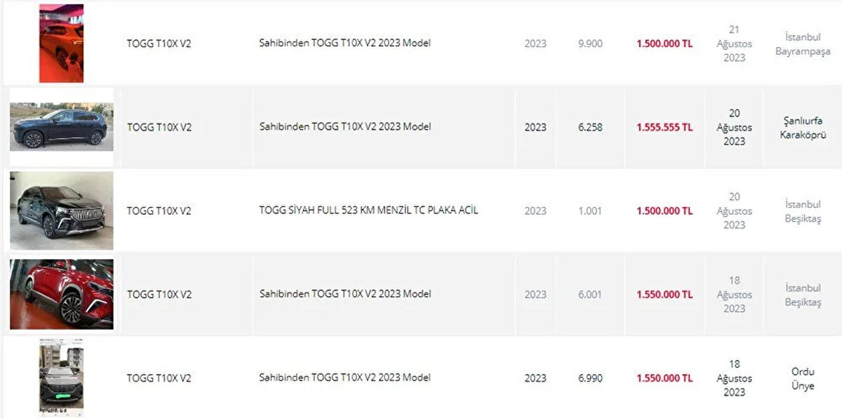
Task: Click the 1.555.555 TL price
Action: pyautogui.click(x=664, y=127)
